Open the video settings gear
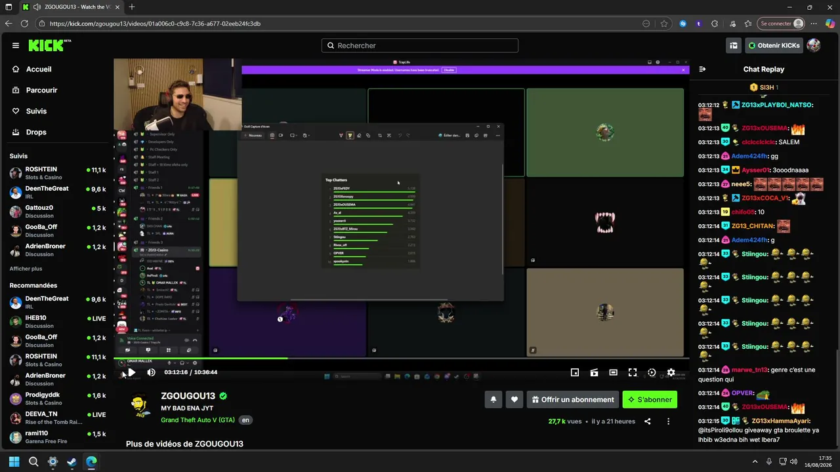The image size is (840, 472). click(671, 372)
